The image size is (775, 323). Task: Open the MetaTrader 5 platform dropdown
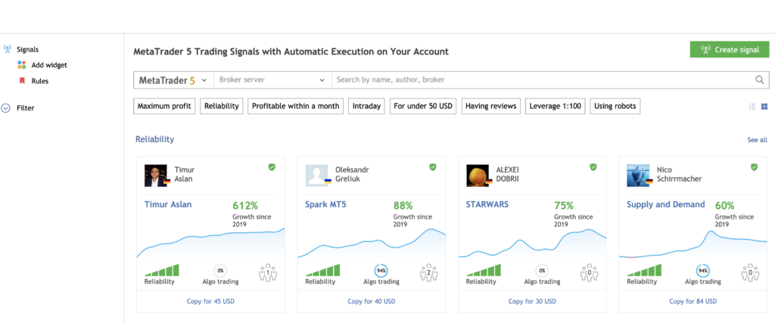point(173,80)
